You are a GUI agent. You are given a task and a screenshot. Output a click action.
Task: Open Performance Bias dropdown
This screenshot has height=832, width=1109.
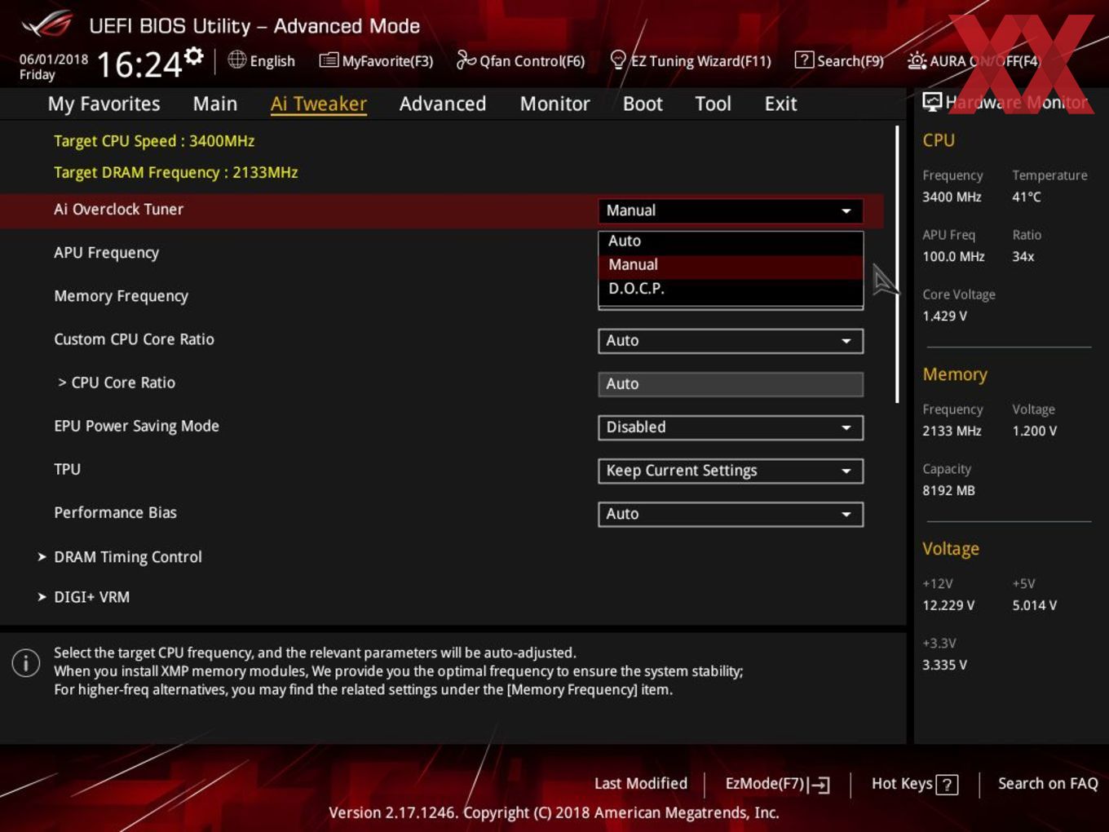[731, 514]
